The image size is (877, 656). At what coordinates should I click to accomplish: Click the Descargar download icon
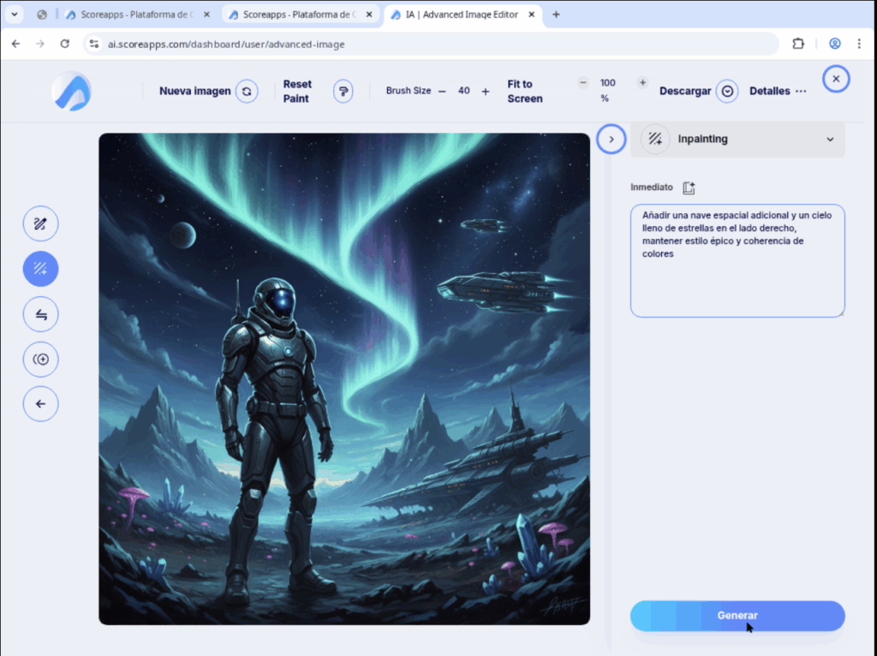tap(727, 91)
